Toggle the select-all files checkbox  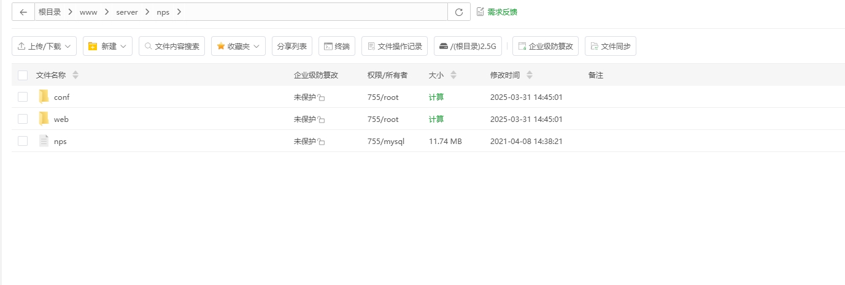[x=23, y=75]
